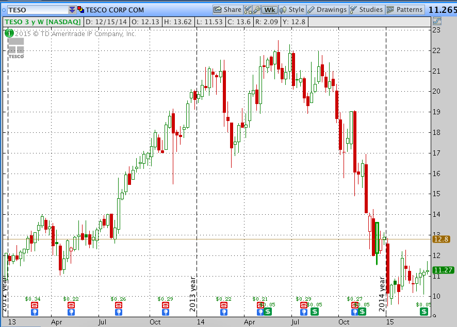Image resolution: width=457 pixels, height=327 pixels.
Task: Click the $0.21 earnings value label
Action: [260, 299]
